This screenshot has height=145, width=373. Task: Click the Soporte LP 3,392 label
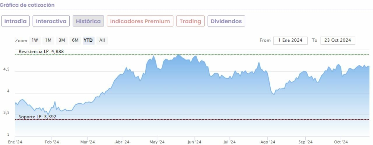click(38, 117)
